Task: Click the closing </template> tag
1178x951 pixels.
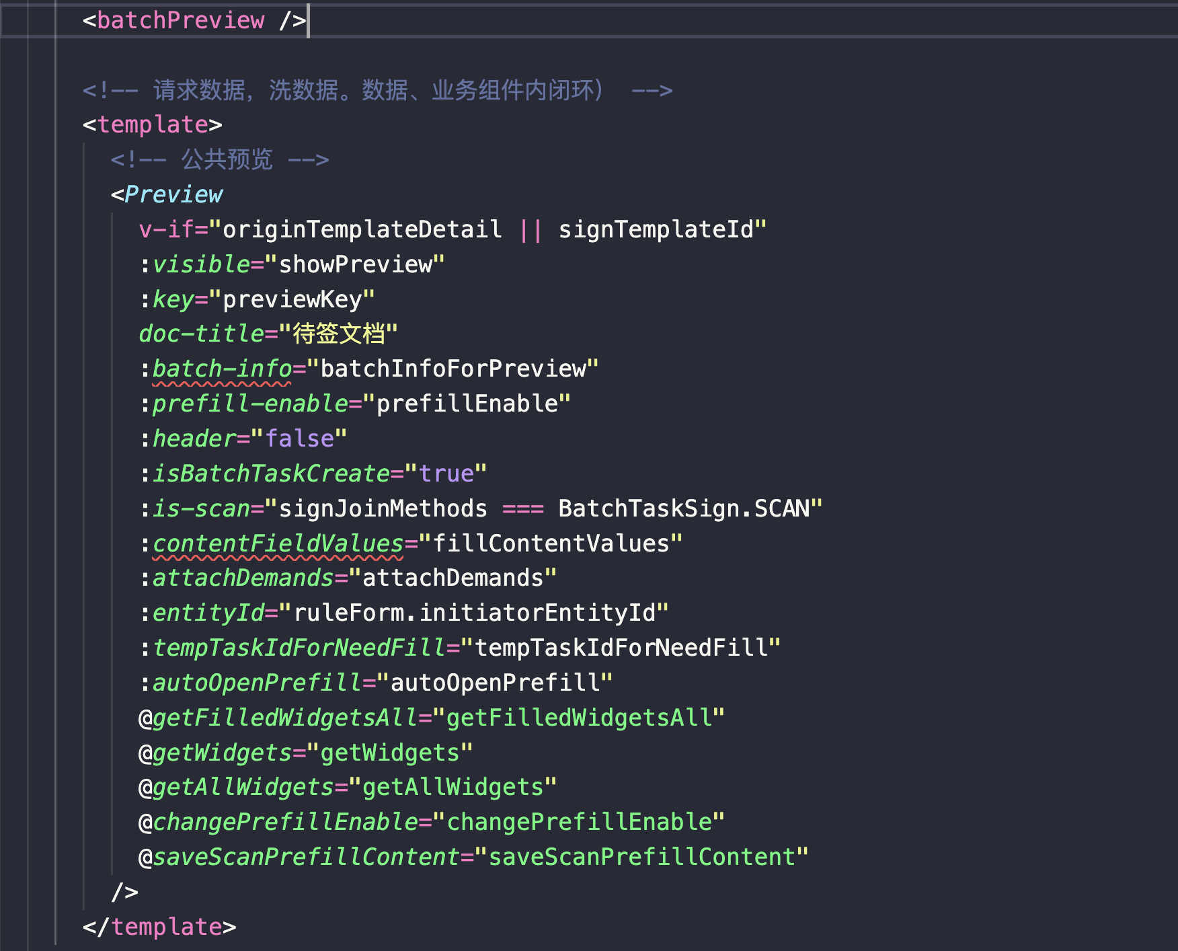Action: click(x=159, y=927)
